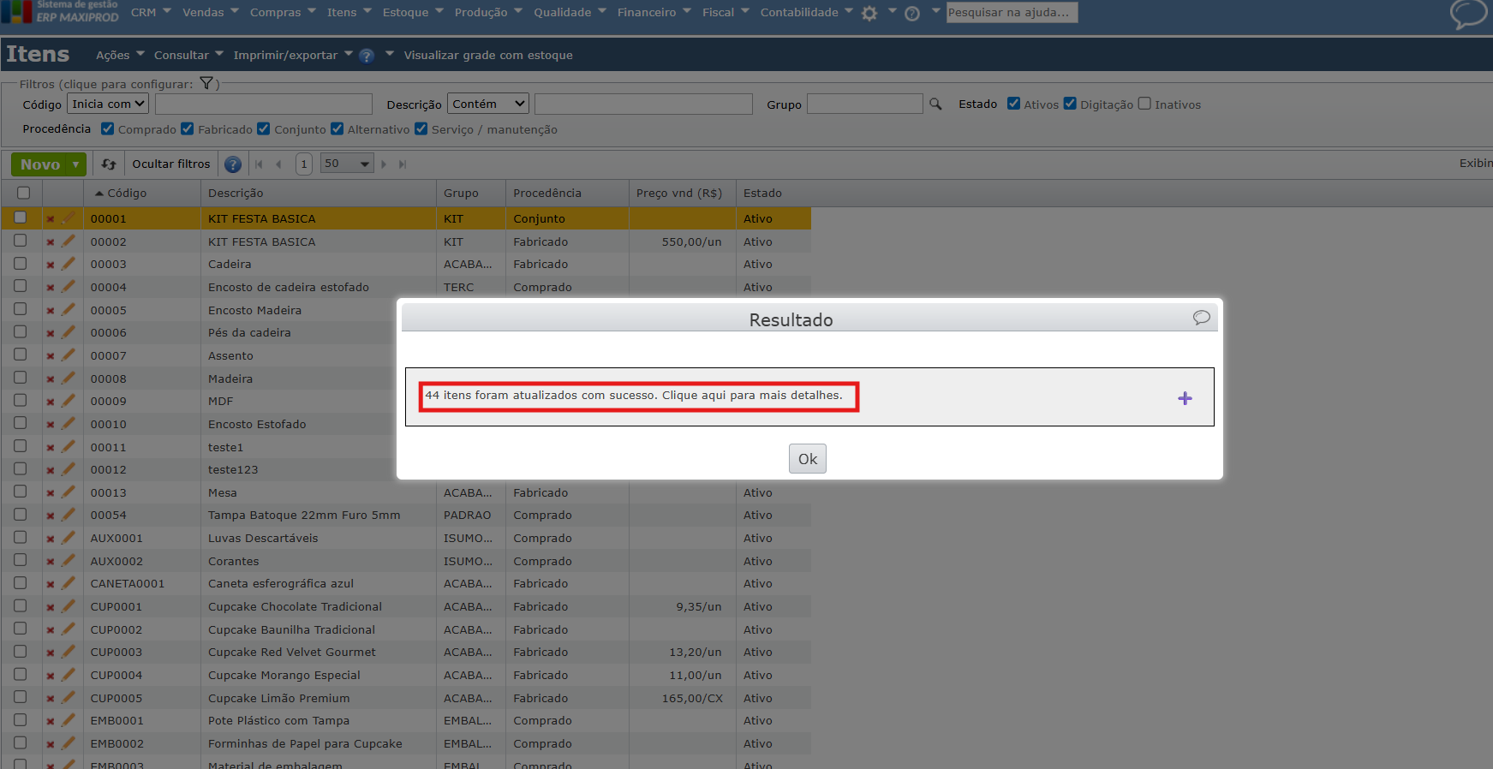Viewport: 1493px width, 769px height.
Task: Edit item 00002 with the pencil icon
Action: (69, 241)
